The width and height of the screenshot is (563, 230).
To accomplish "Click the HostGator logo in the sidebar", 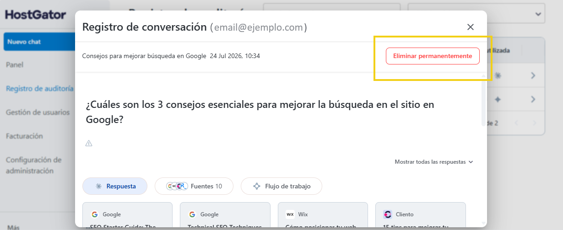I will coord(36,15).
